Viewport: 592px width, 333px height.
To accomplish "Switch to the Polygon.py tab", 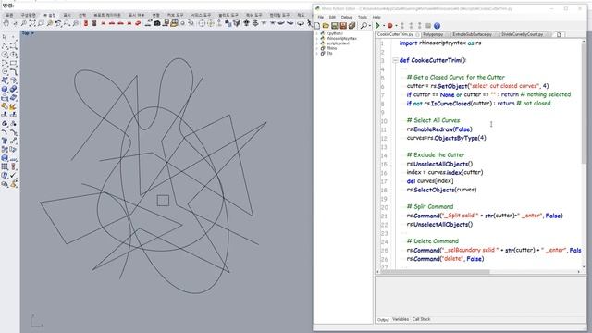I will tap(433, 34).
